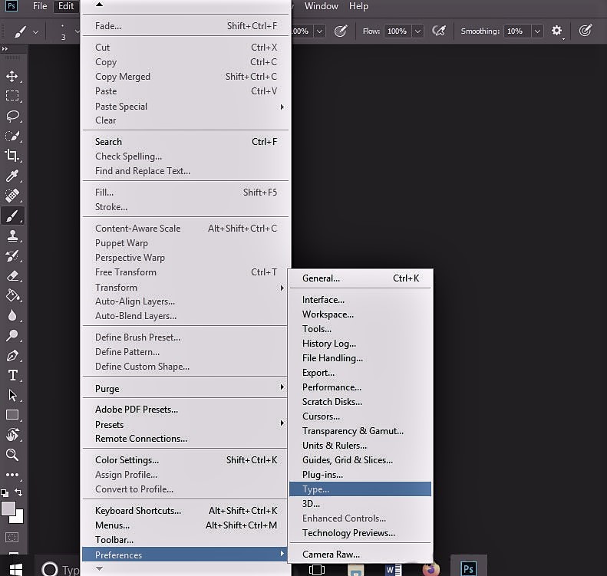Select the Eraser tool
The width and height of the screenshot is (607, 576).
(x=12, y=275)
